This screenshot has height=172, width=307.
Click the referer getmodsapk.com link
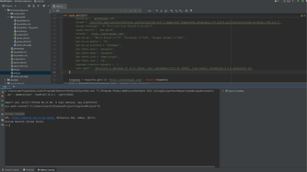(x=108, y=34)
